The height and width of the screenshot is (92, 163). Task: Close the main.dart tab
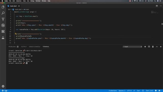19,6
